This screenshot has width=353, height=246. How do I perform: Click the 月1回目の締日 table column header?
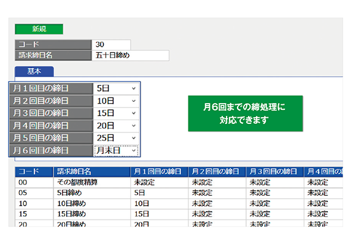(159, 172)
